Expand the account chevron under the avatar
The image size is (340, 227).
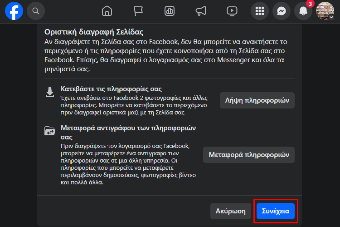331,17
